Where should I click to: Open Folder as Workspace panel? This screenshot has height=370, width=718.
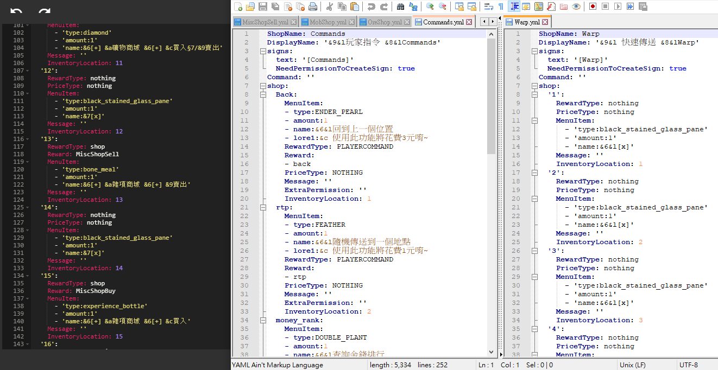(x=563, y=7)
